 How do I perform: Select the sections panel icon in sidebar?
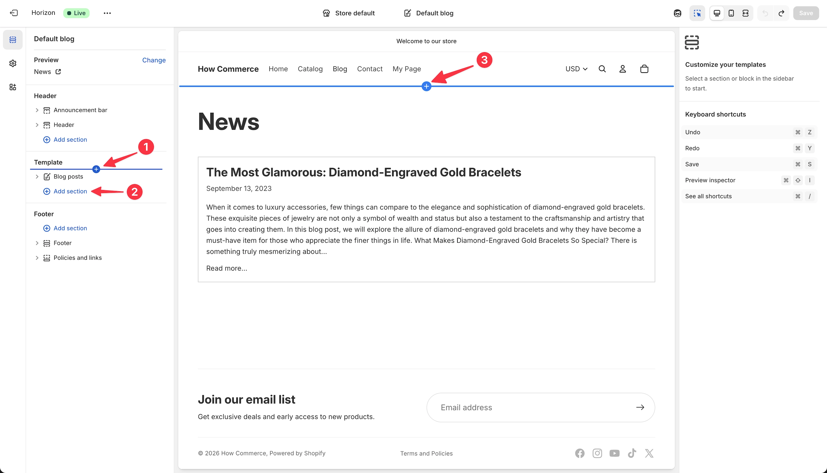pyautogui.click(x=13, y=40)
